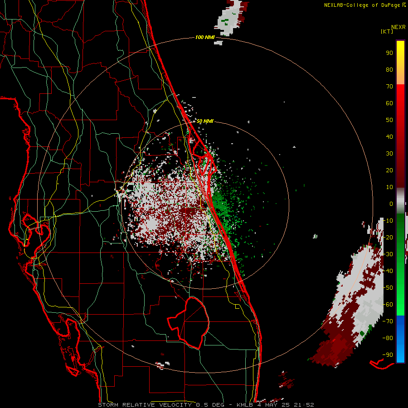Click the -30 value on velocity scale

coord(388,254)
